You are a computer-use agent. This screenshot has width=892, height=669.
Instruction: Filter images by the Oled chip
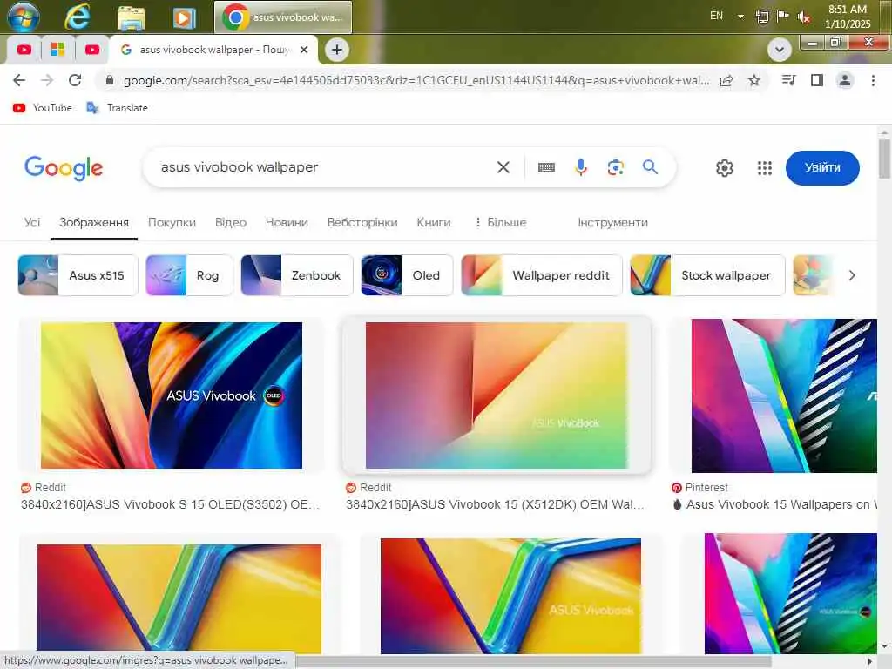point(407,275)
